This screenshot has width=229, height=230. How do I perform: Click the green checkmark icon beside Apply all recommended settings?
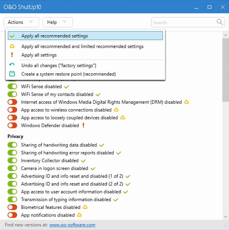(12, 36)
